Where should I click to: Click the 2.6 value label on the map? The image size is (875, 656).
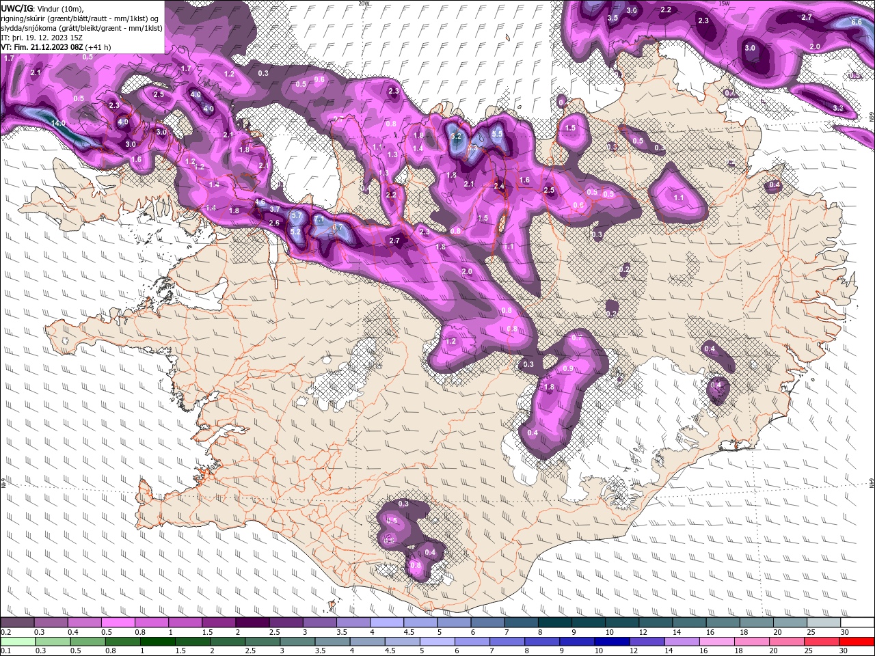tap(274, 223)
